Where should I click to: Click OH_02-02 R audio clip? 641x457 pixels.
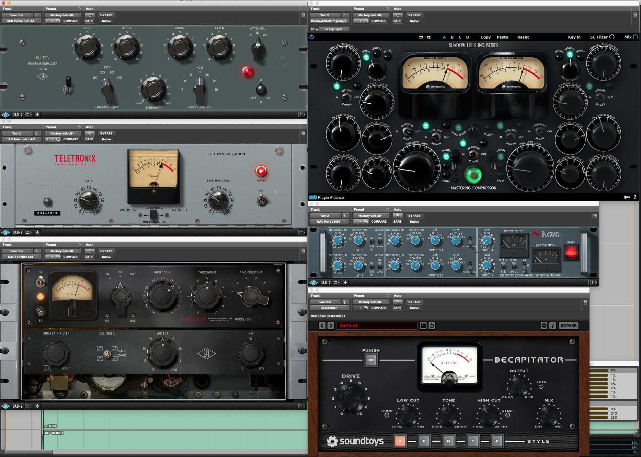point(175,440)
